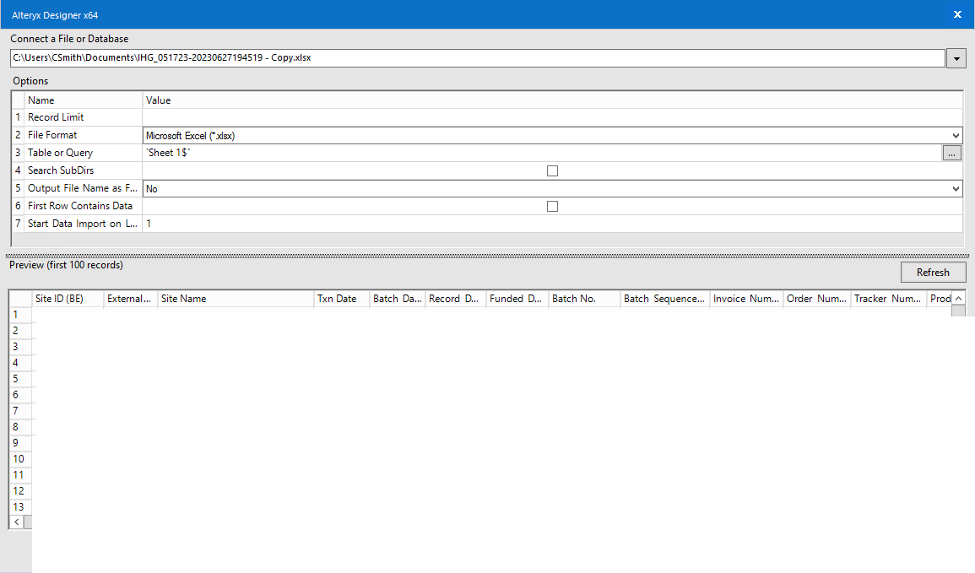Expand the File Format combo box

[x=955, y=135]
